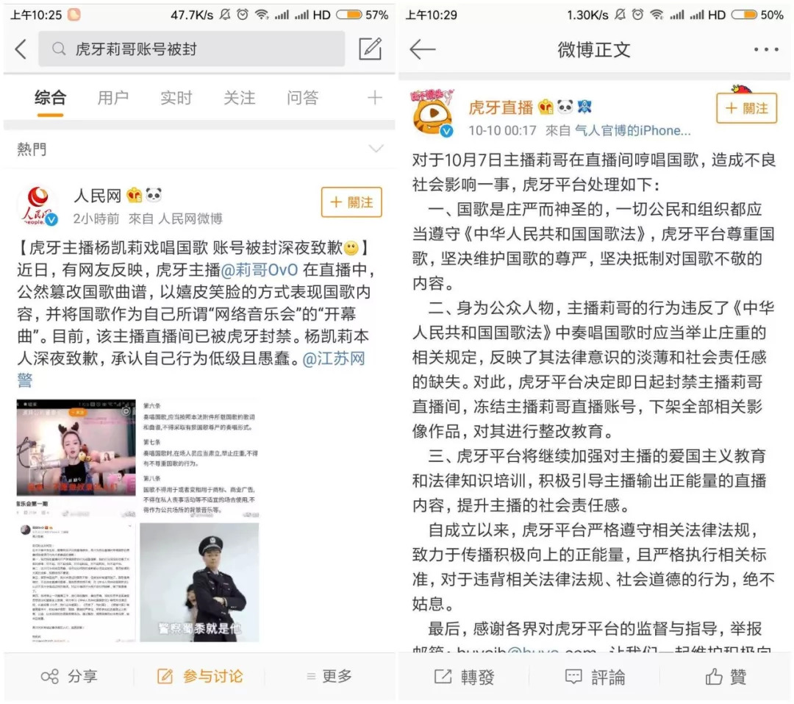Tap the 虎牙直播 avatar
The width and height of the screenshot is (794, 704).
432,113
